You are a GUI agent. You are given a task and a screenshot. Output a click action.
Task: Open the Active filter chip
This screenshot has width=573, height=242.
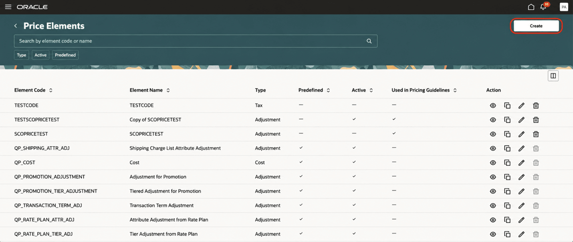[x=40, y=55]
